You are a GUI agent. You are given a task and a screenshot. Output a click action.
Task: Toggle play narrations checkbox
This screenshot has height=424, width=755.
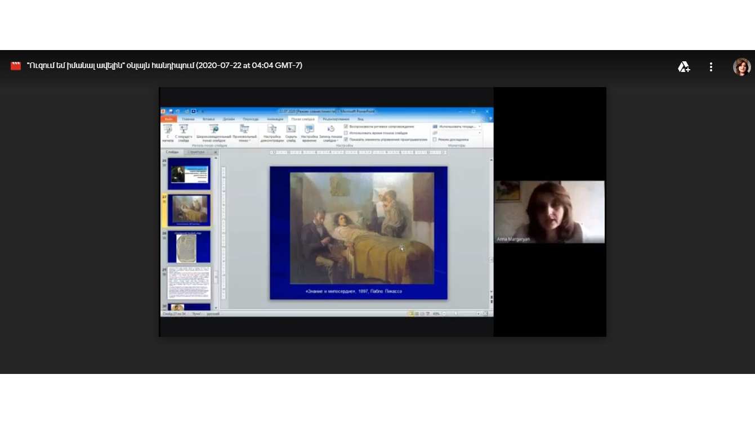pos(346,127)
